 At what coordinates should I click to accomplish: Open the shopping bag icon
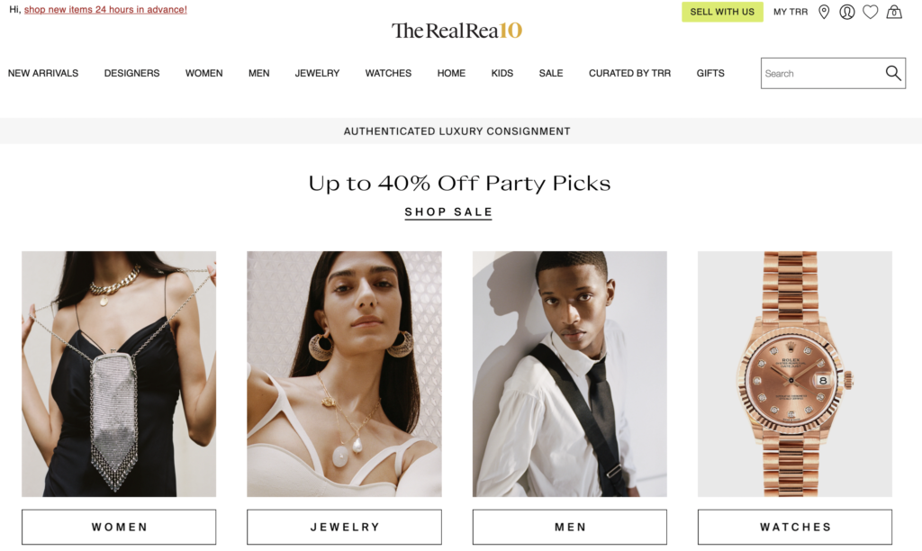click(x=894, y=12)
